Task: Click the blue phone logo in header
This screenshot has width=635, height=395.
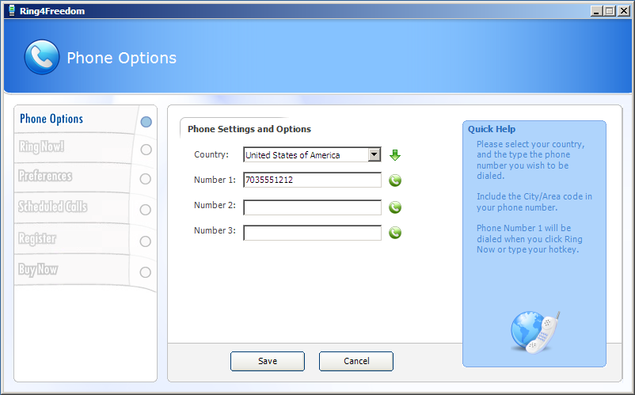Action: point(42,57)
